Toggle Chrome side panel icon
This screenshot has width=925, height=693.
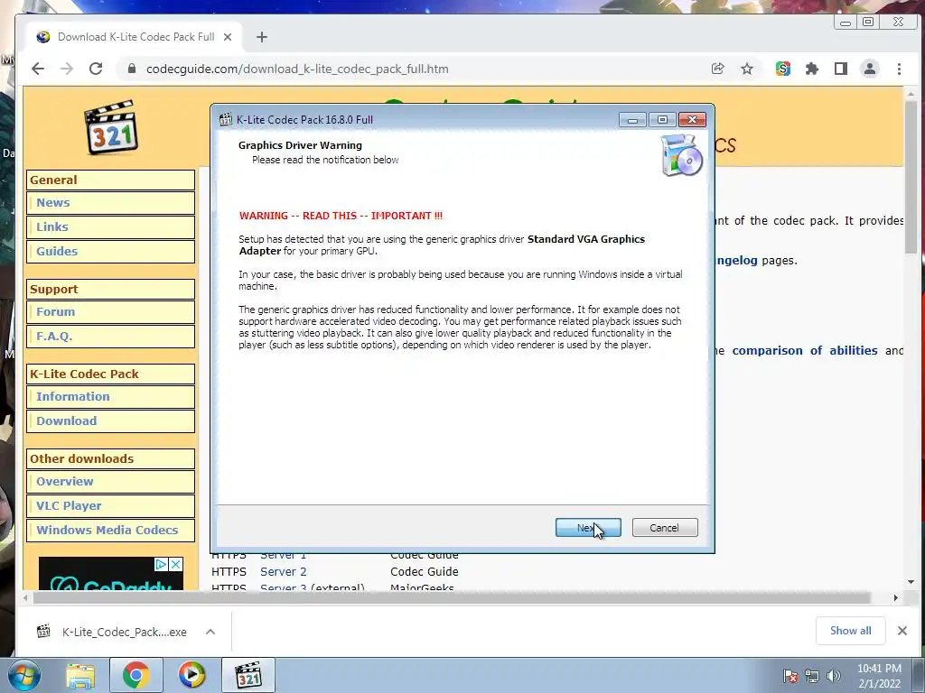click(x=841, y=69)
